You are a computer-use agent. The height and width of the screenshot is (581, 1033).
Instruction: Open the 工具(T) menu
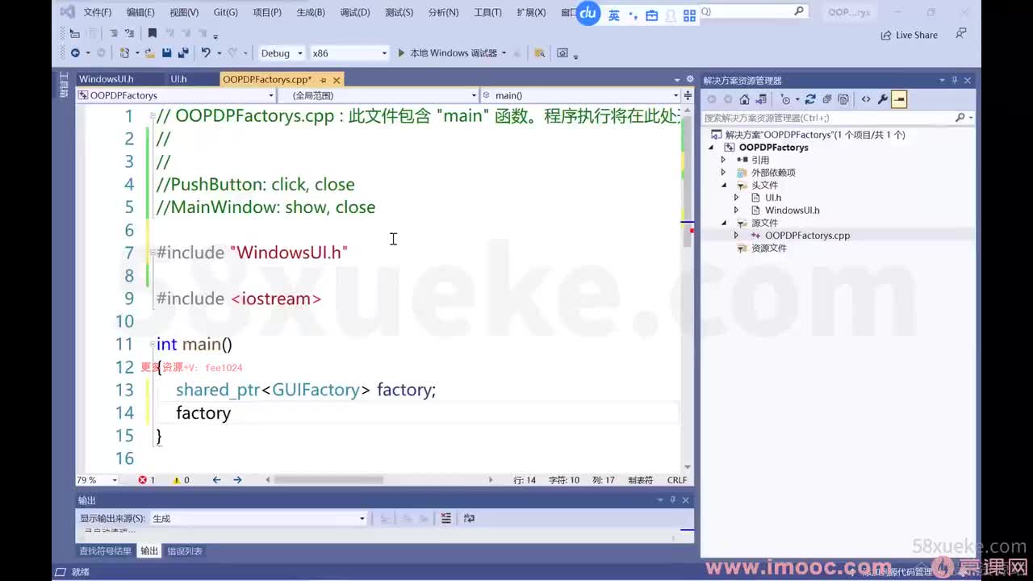click(x=487, y=12)
